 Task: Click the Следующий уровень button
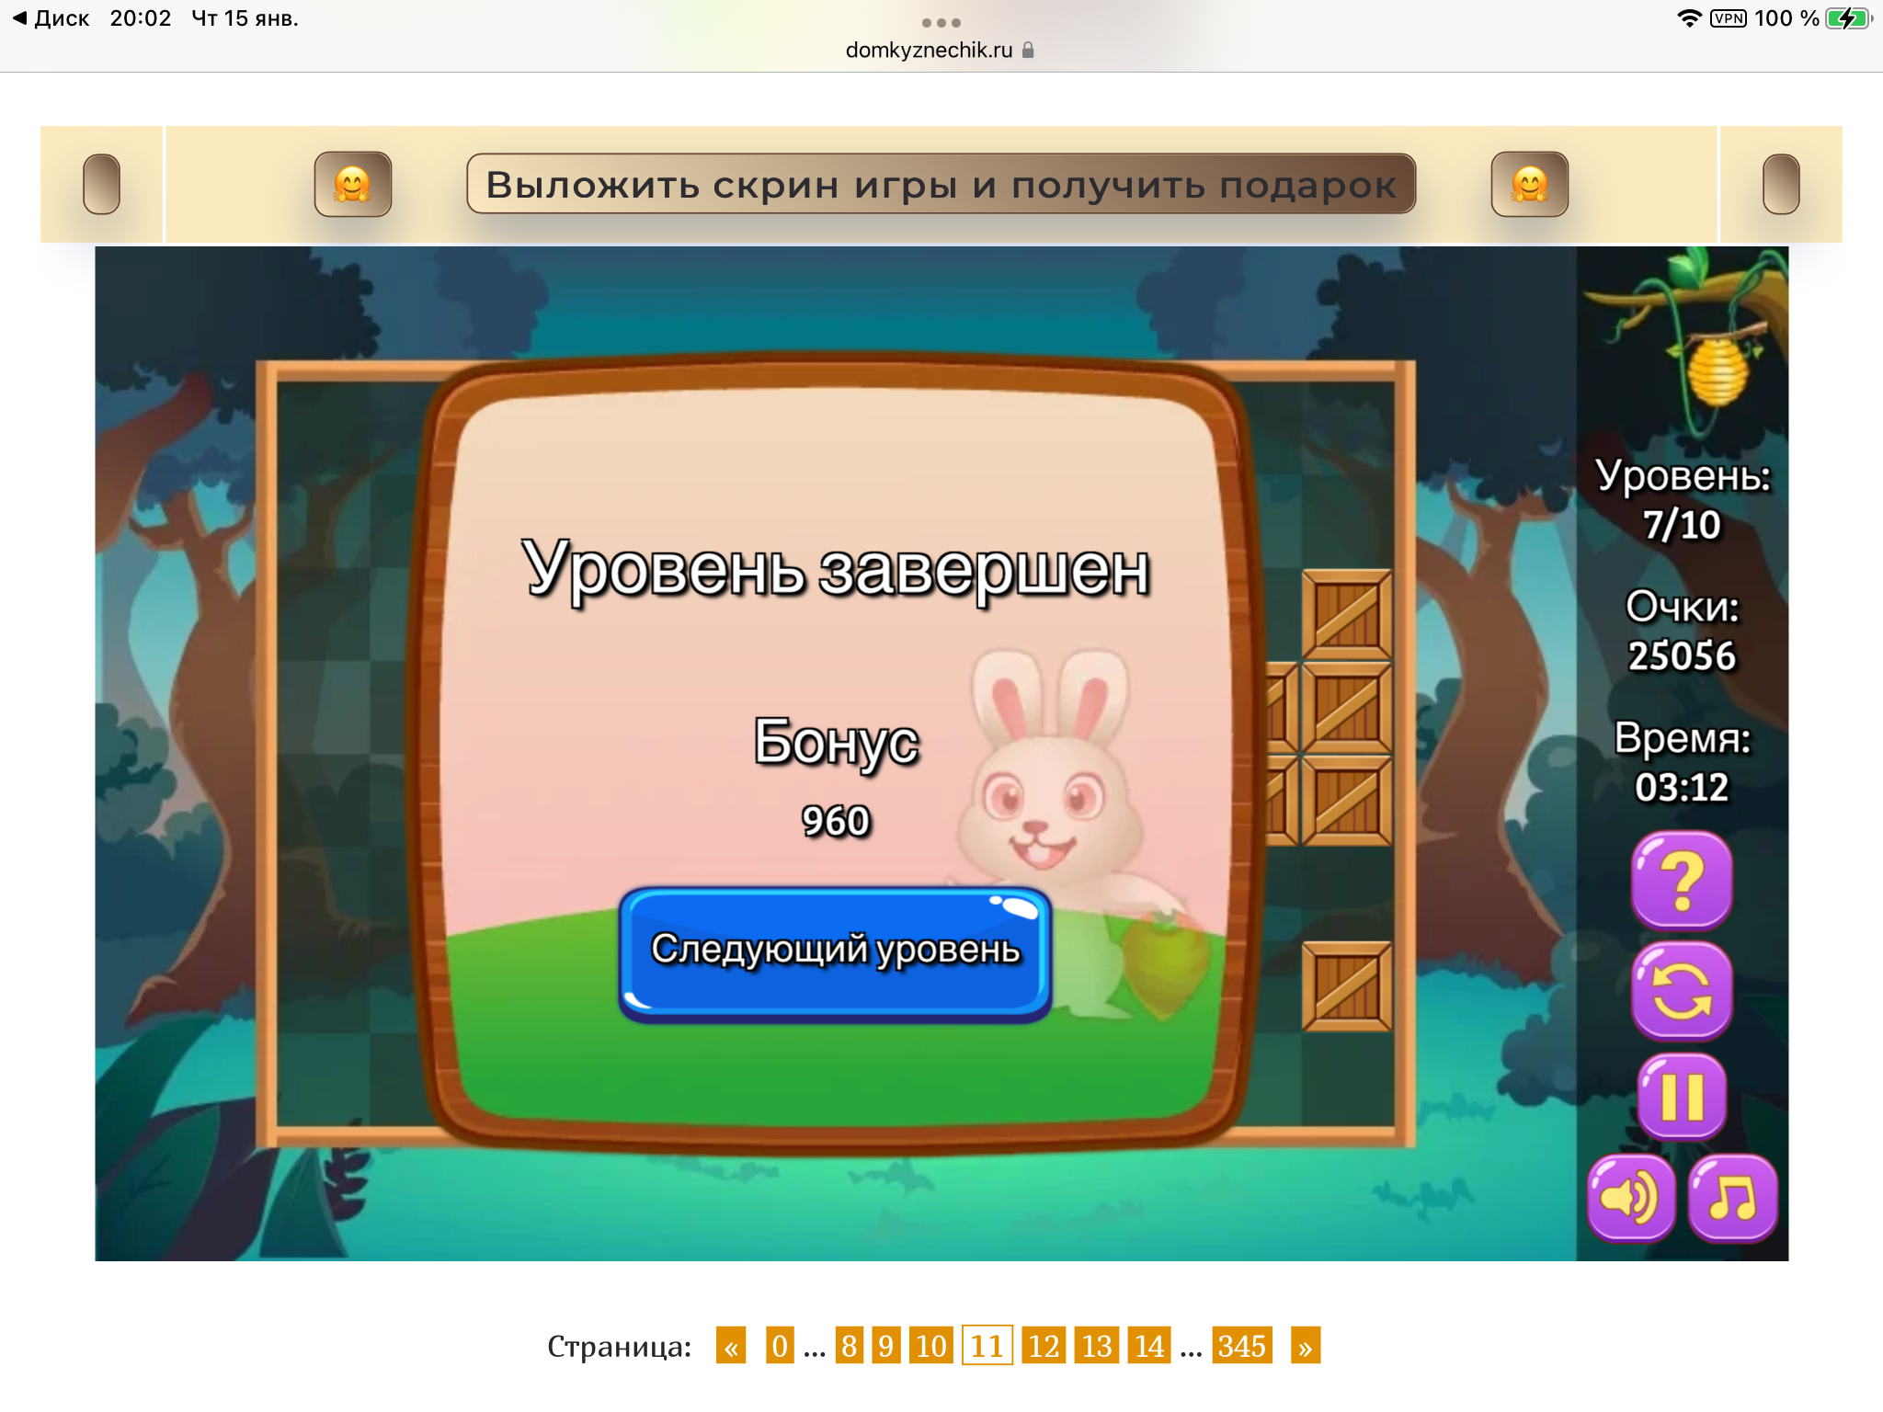pyautogui.click(x=835, y=951)
